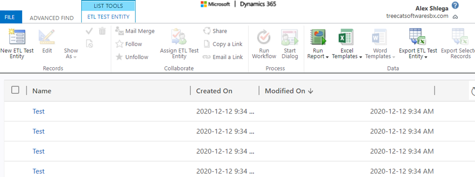Viewport: 475px width, 177px height.
Task: Click New ETL Test Entity icon
Action: pyautogui.click(x=17, y=37)
